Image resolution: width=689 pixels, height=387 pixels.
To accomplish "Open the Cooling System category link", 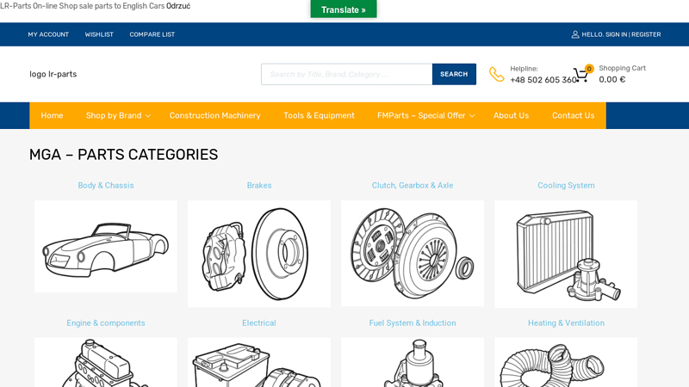I will [566, 185].
